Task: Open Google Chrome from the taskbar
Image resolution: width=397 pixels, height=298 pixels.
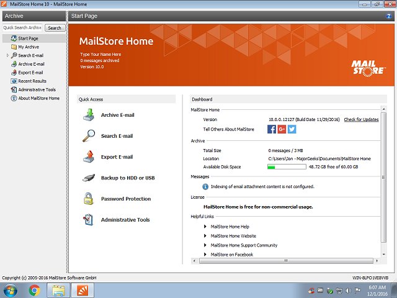Action: (34, 290)
